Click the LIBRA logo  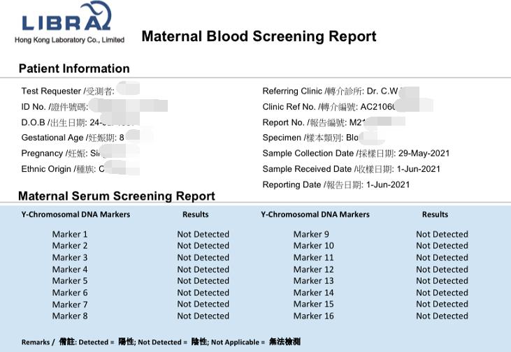tap(67, 17)
